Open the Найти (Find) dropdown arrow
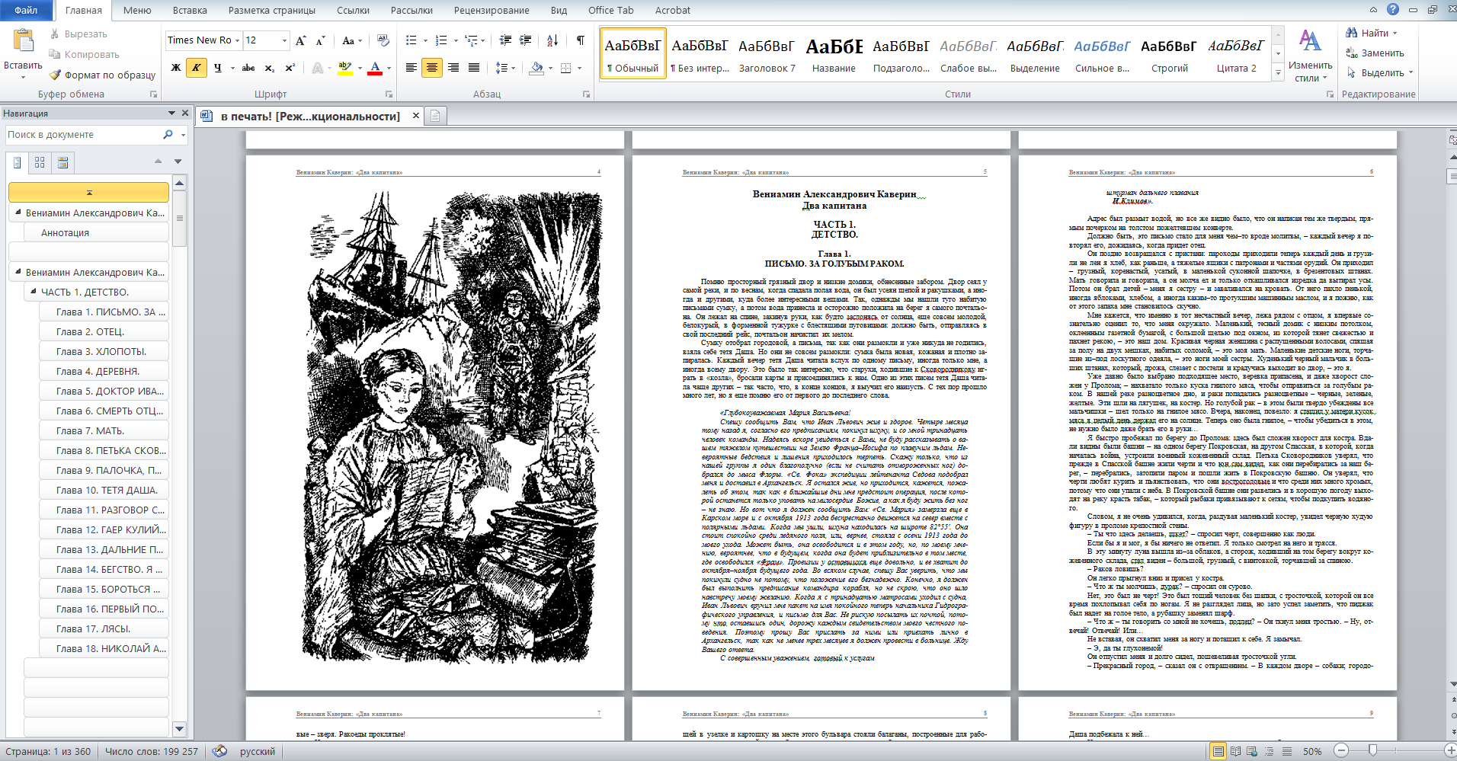 (1395, 33)
